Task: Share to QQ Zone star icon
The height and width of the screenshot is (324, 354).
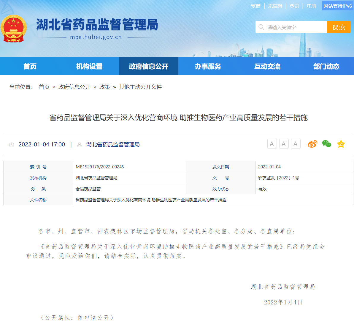Action: 341,144
